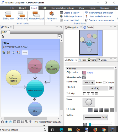Click the hierarchy arrange icon in bottom toolbar
This screenshot has width=118, height=132.
[x=26, y=122]
